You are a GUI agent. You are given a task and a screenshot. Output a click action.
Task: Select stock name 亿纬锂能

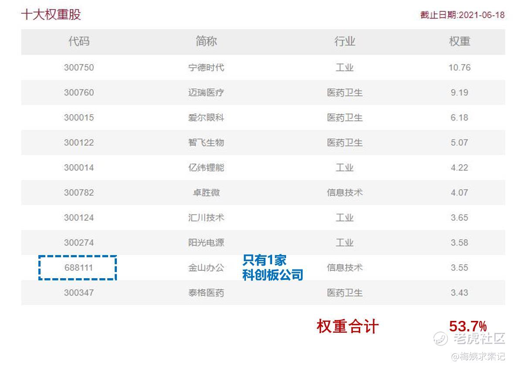click(206, 168)
